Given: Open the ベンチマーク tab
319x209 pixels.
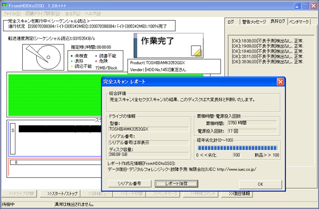Looking at the screenshot, I should 299,22.
